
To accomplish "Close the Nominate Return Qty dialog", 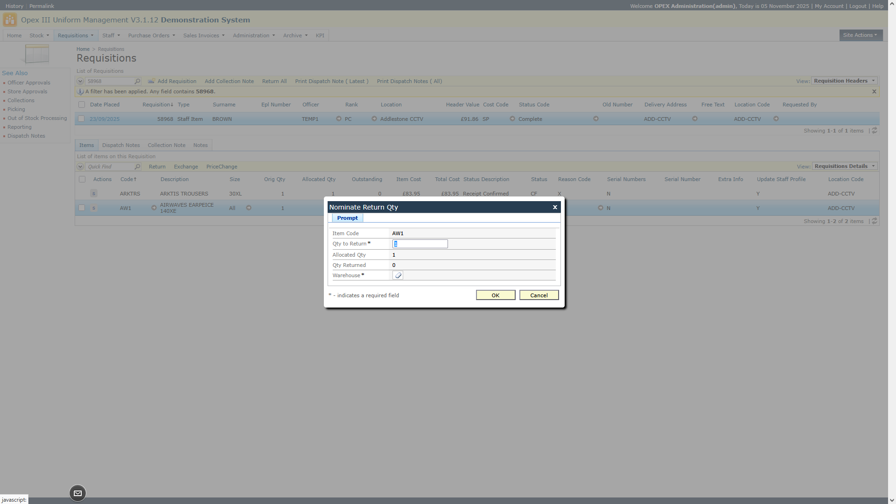I will click(555, 207).
